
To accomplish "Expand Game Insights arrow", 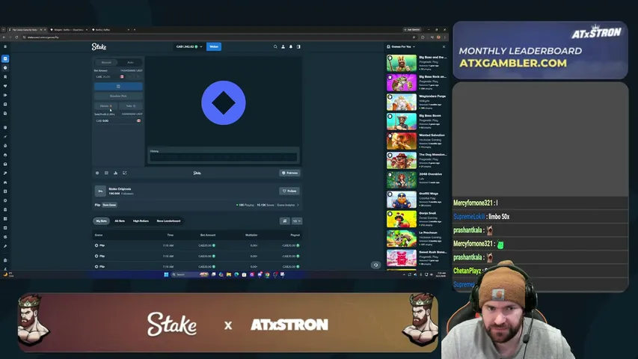I will [298, 205].
